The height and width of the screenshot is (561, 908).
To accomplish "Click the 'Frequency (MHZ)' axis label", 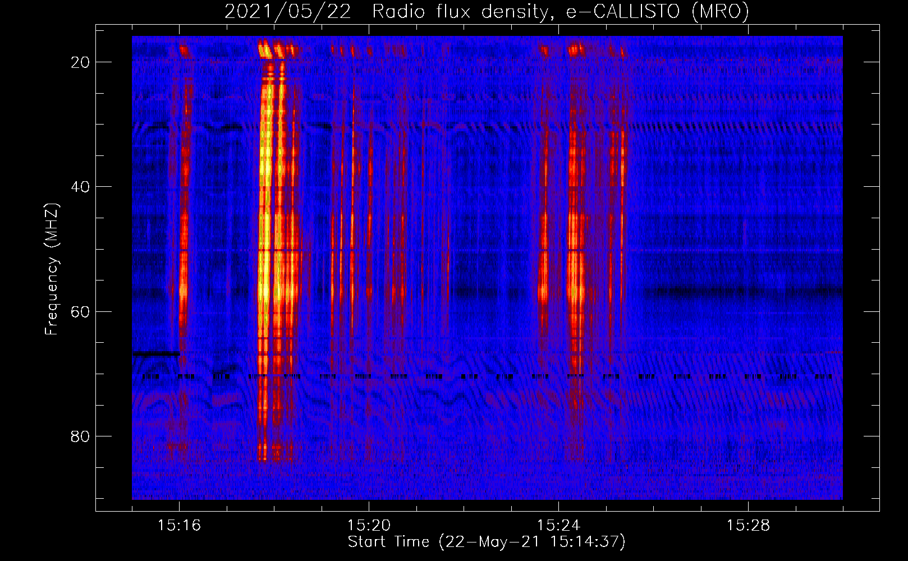I will pyautogui.click(x=52, y=269).
